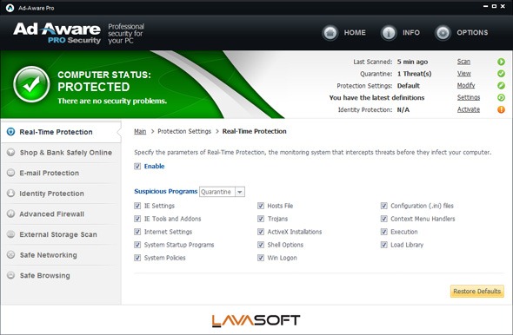Click the Safe Browsing sidebar icon
Image resolution: width=513 pixels, height=335 pixels.
10,275
